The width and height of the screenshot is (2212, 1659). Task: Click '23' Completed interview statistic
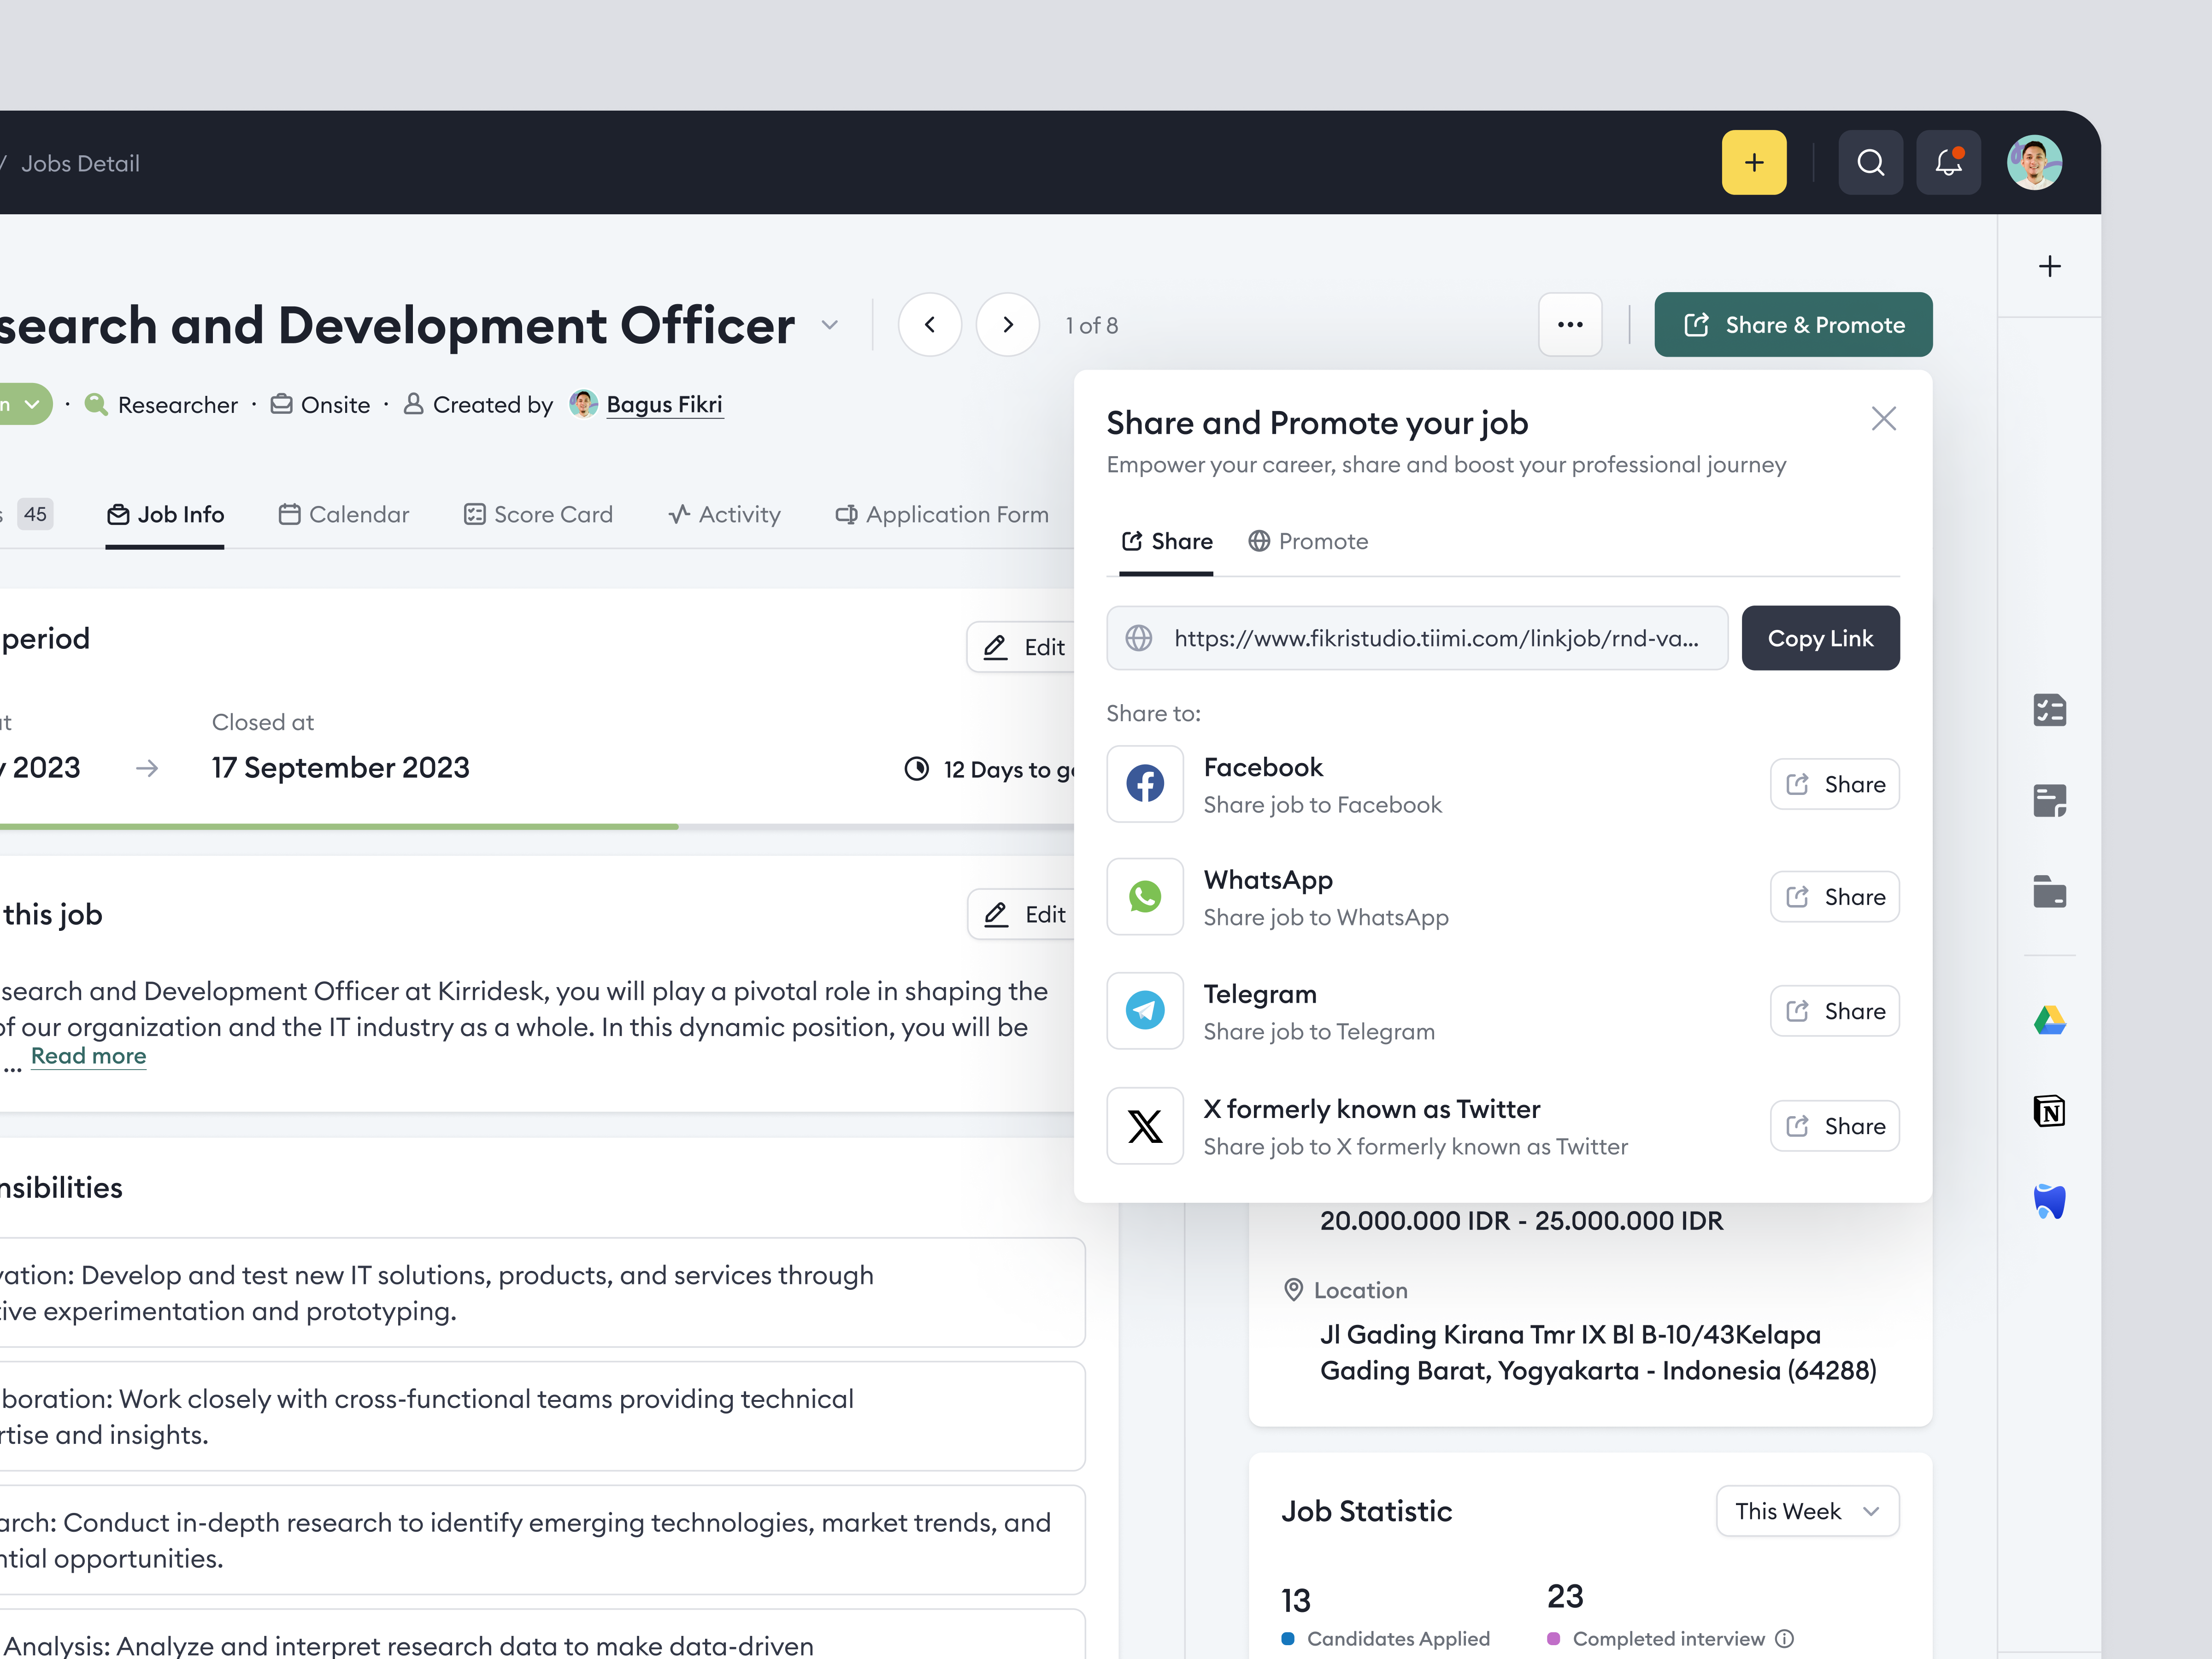click(1564, 1596)
